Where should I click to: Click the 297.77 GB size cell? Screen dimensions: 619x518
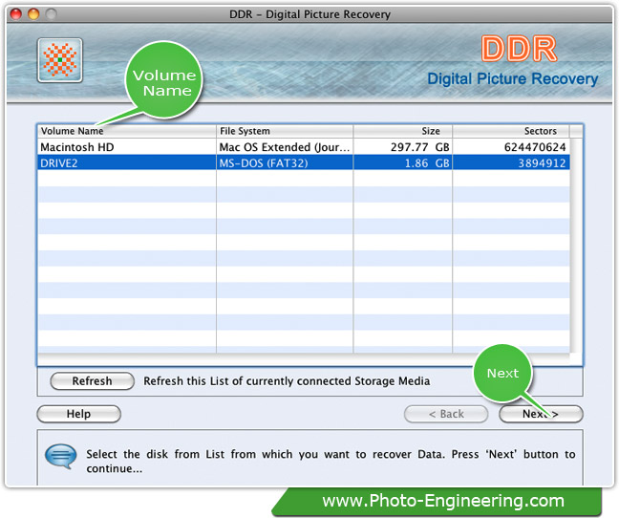coord(403,147)
